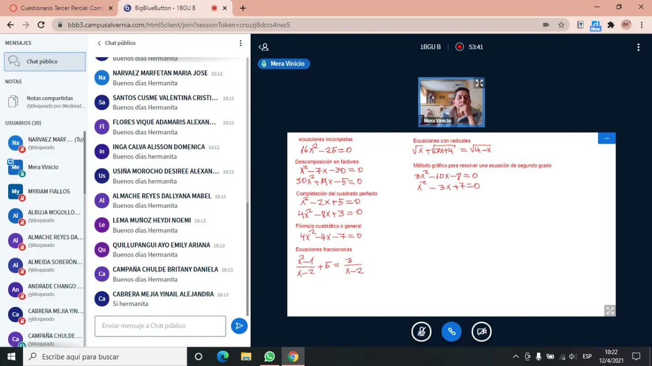Click the Windows search box on the taskbar

click(105, 357)
